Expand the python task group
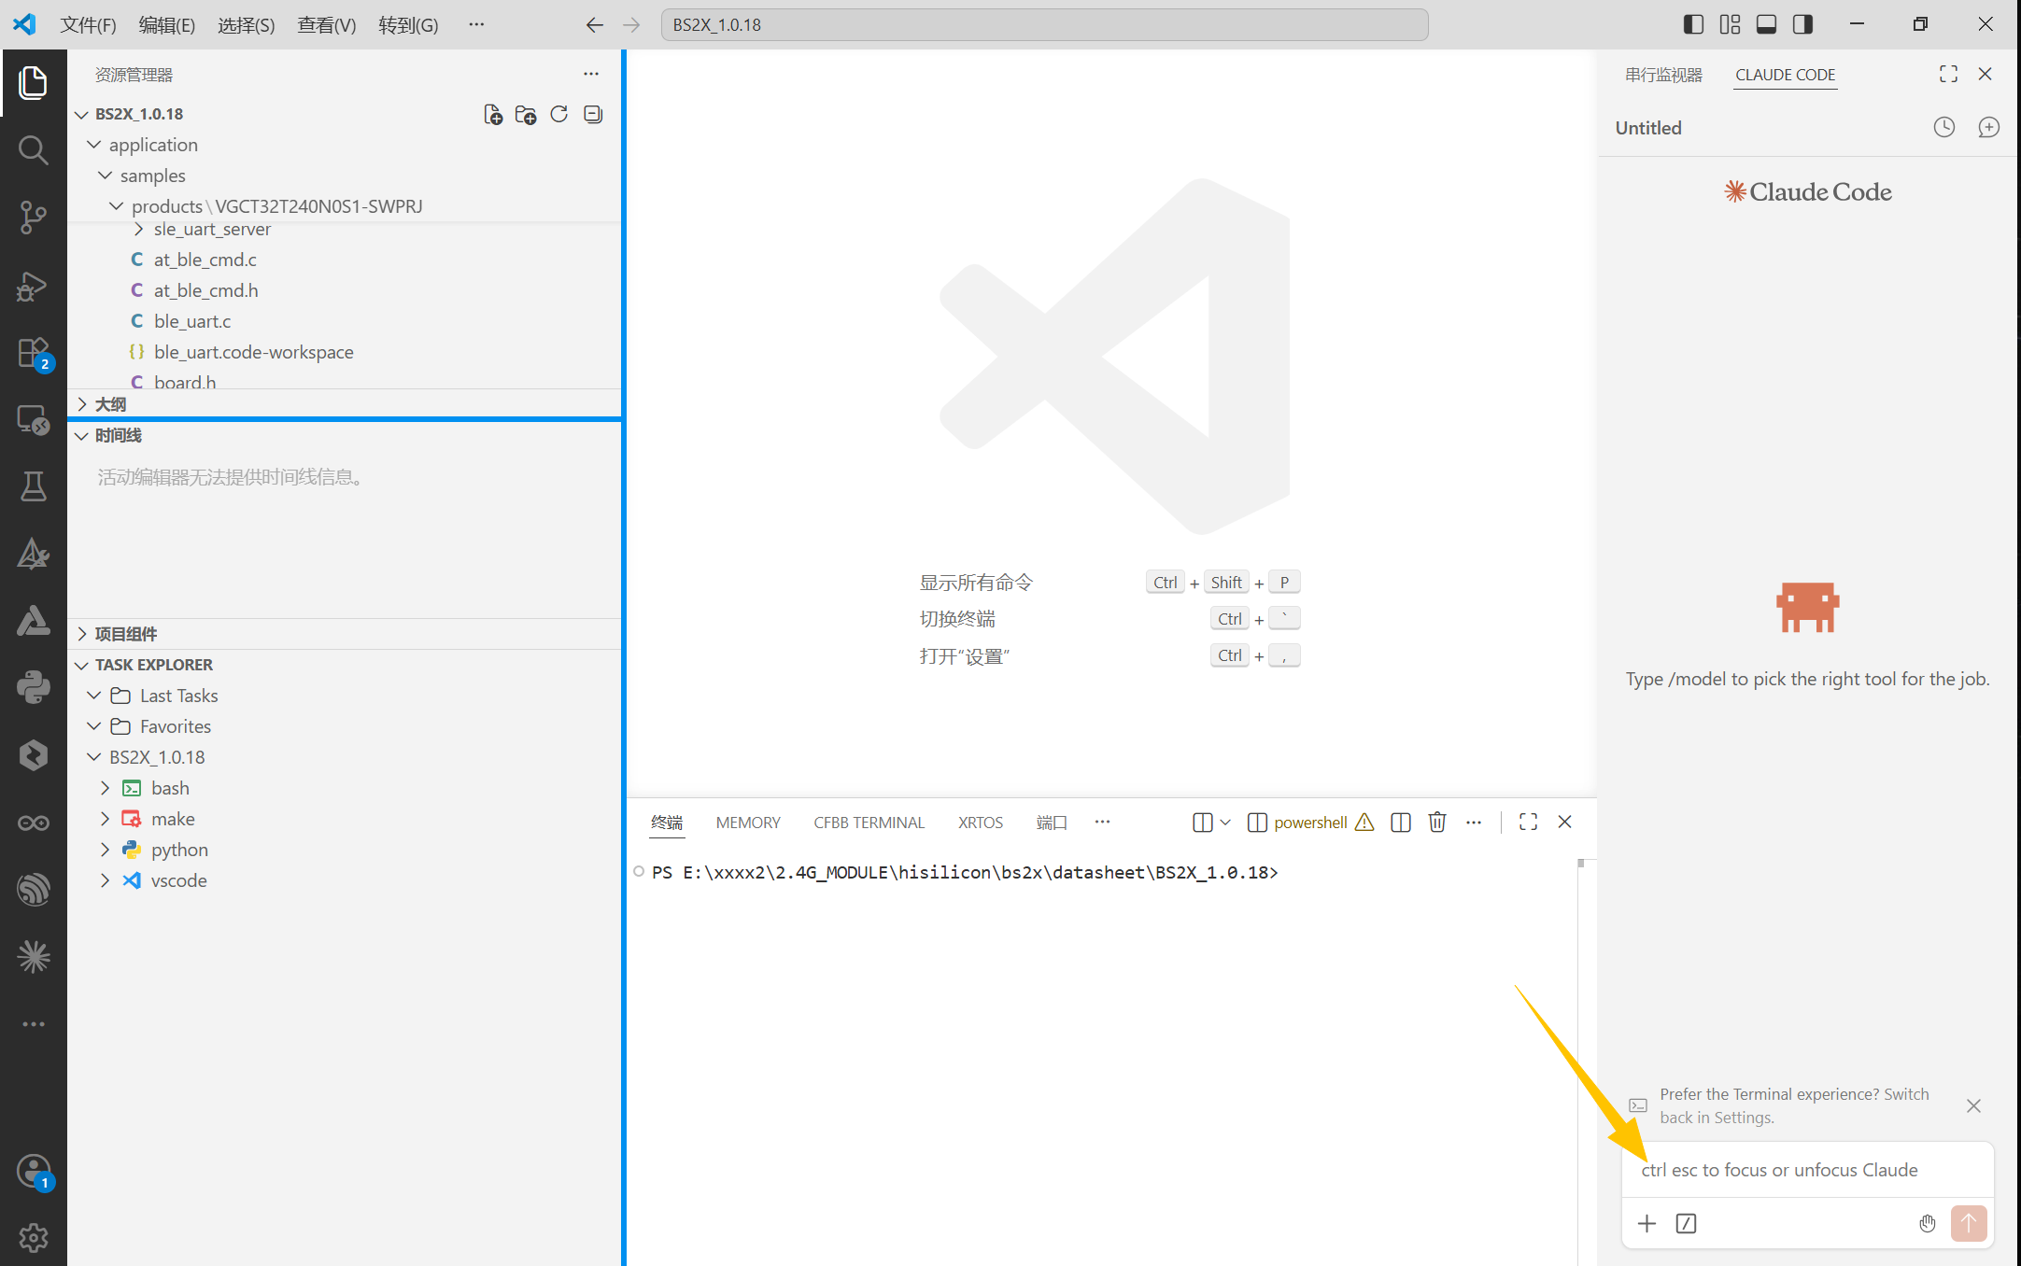 tap(105, 850)
